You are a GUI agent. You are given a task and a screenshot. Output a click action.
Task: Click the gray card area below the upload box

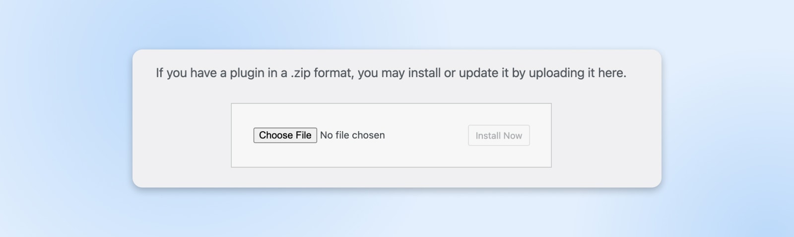point(391,177)
